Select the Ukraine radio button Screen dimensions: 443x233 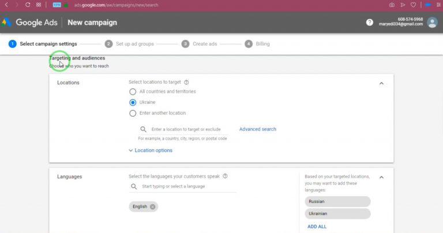133,102
